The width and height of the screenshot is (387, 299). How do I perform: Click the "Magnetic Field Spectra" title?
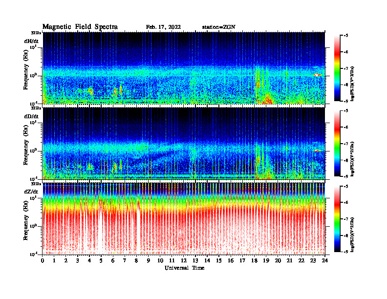point(80,27)
